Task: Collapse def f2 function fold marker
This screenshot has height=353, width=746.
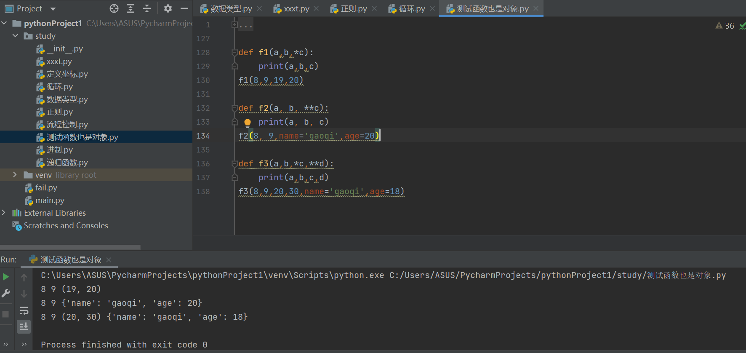Action: coord(234,108)
